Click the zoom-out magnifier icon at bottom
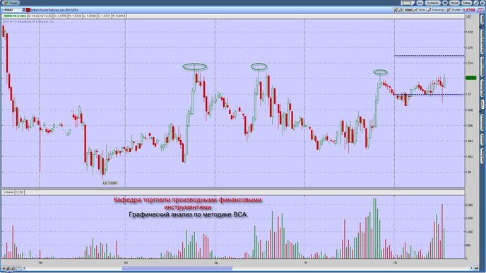Screen dimensions: 486x273 click(13, 268)
